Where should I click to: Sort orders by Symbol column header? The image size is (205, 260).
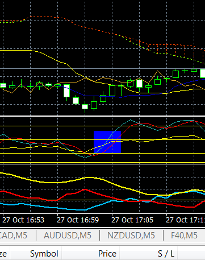(x=44, y=254)
